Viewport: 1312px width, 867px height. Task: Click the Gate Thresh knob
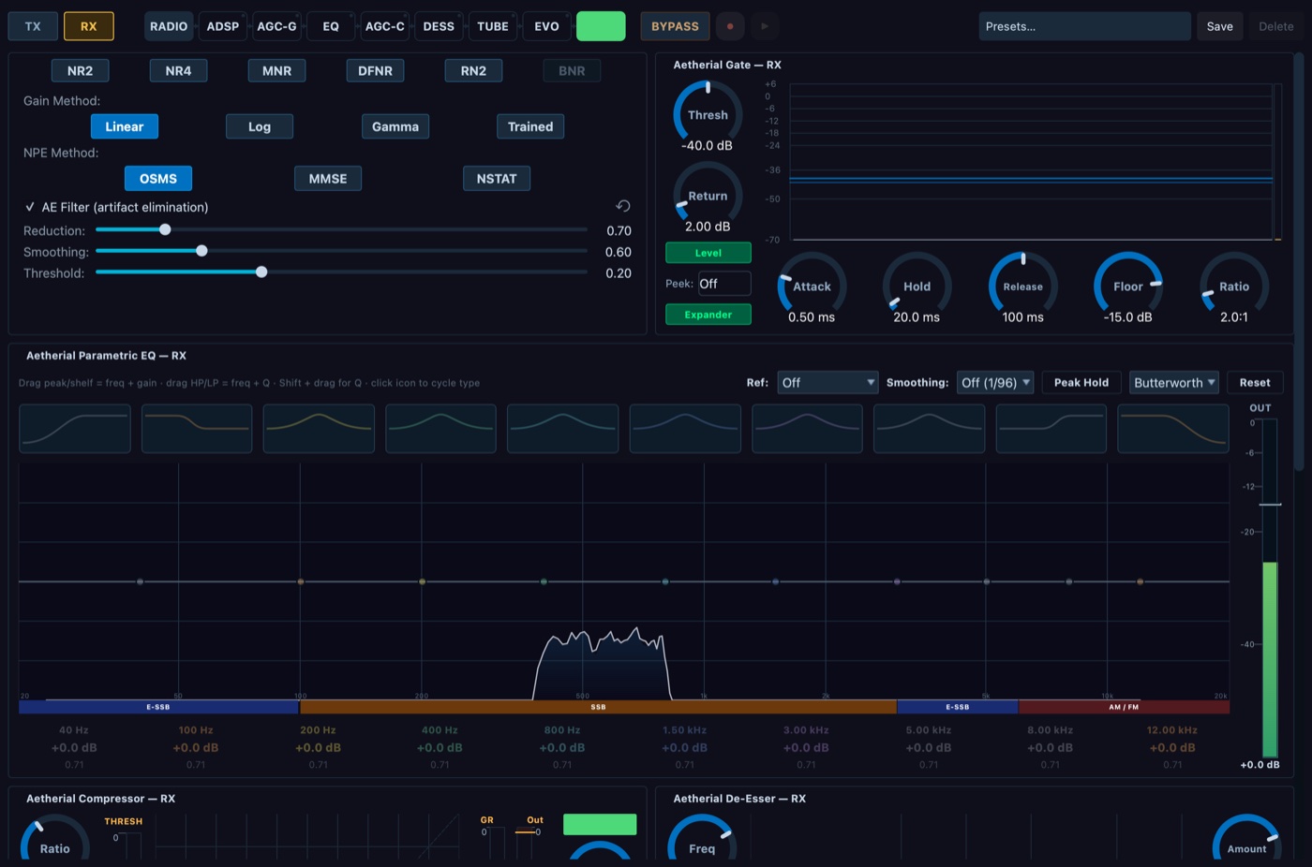coord(708,114)
